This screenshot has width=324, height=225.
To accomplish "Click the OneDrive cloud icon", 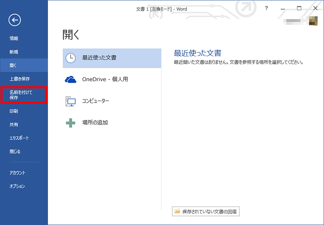I will [x=70, y=79].
